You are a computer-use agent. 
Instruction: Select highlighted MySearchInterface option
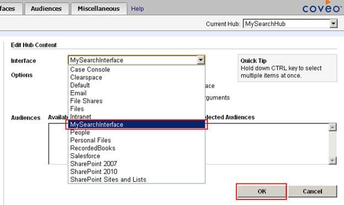tap(137, 125)
